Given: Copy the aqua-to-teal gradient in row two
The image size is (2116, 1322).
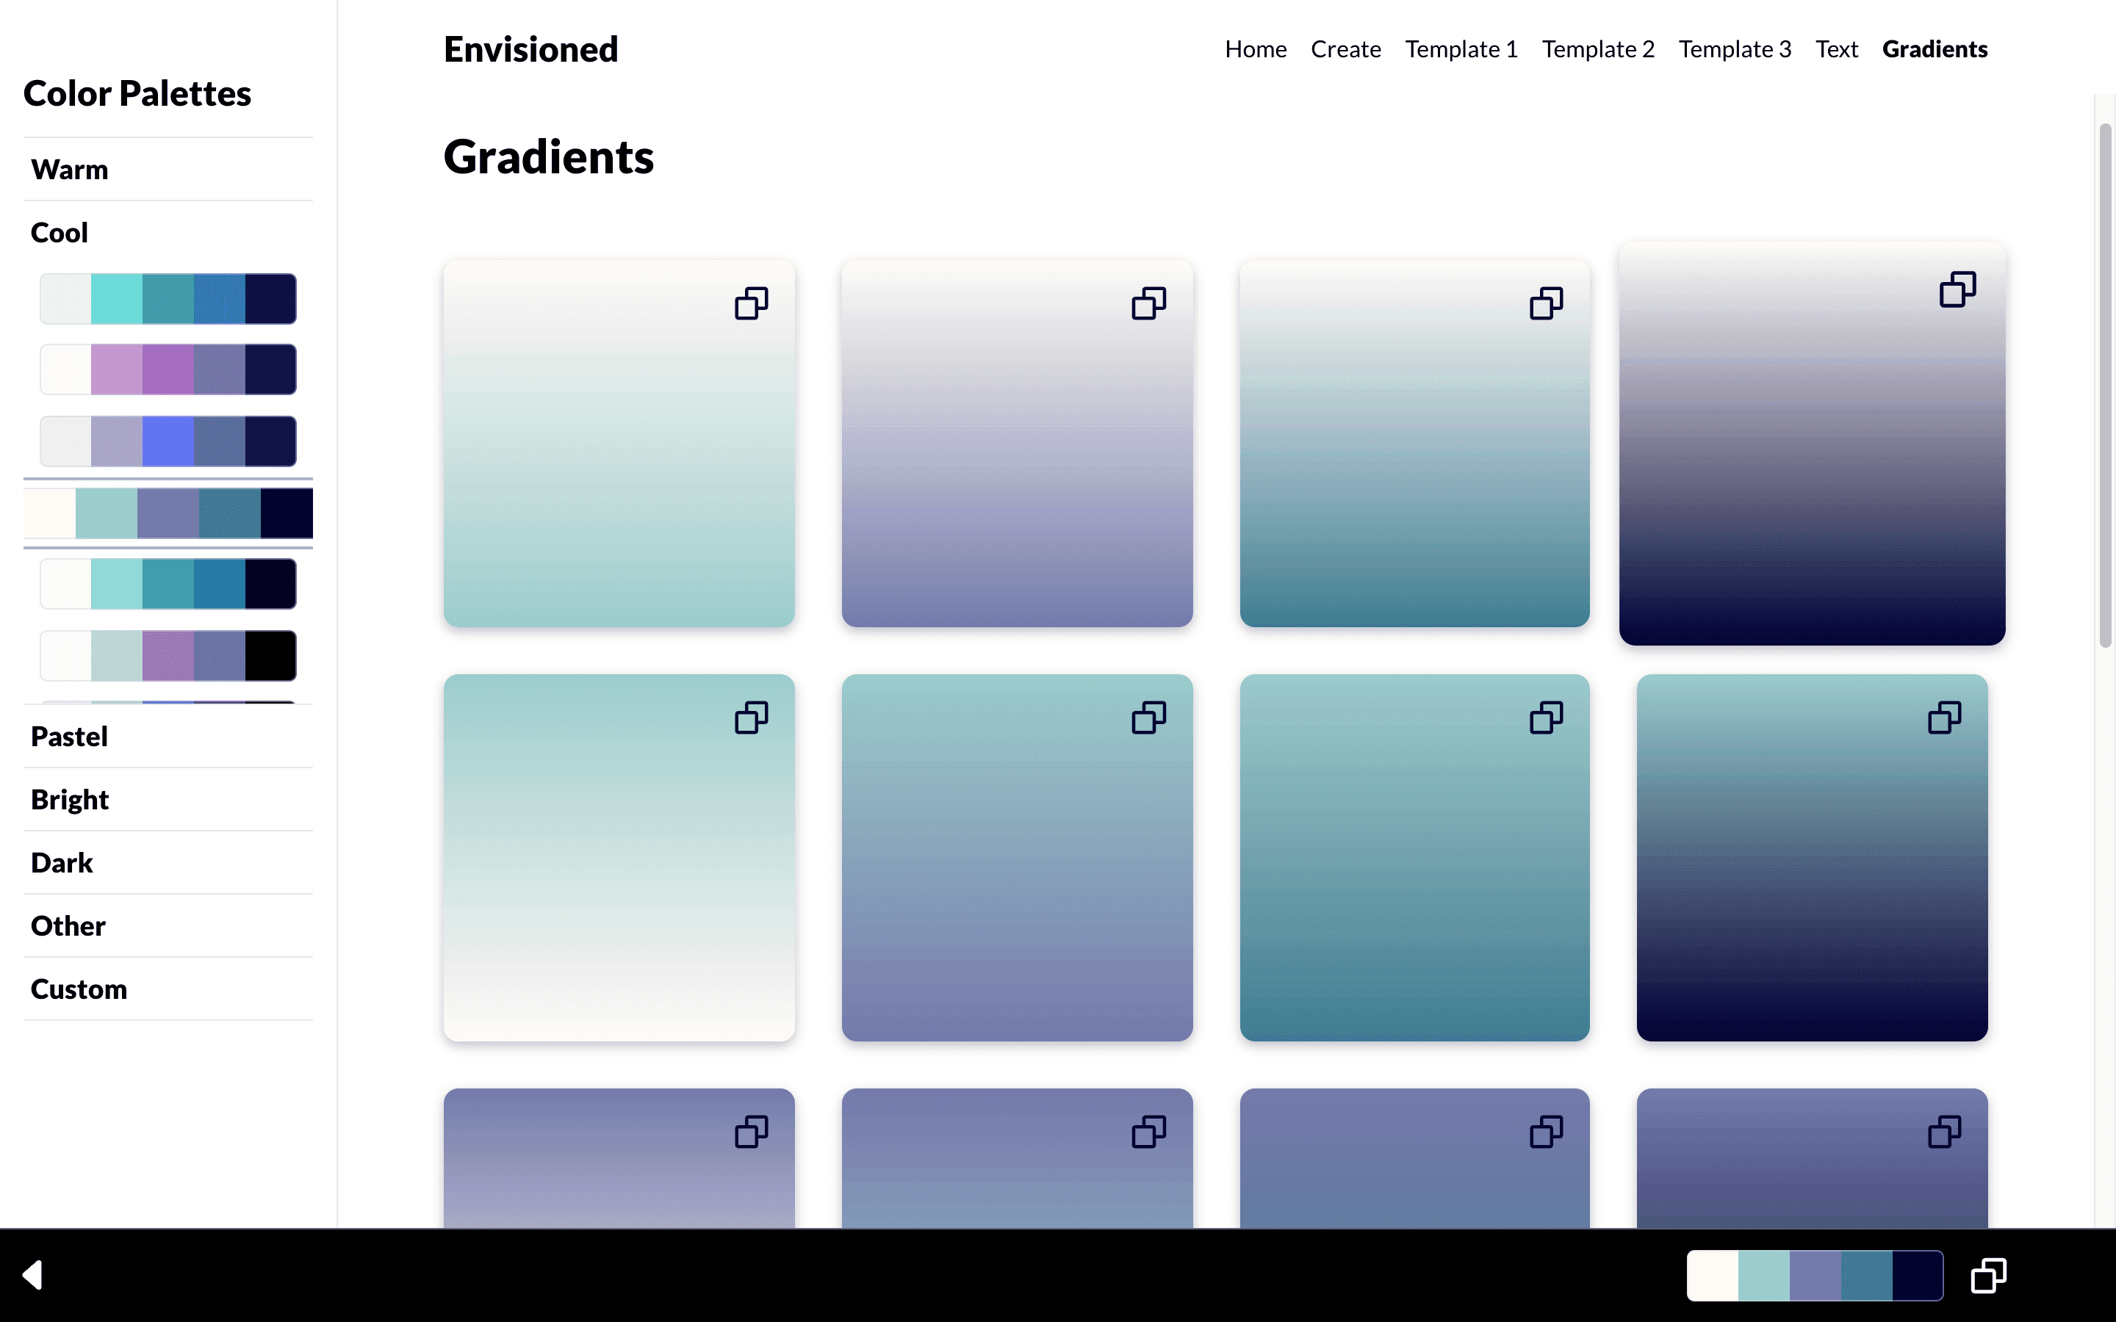Looking at the screenshot, I should pos(1546,718).
